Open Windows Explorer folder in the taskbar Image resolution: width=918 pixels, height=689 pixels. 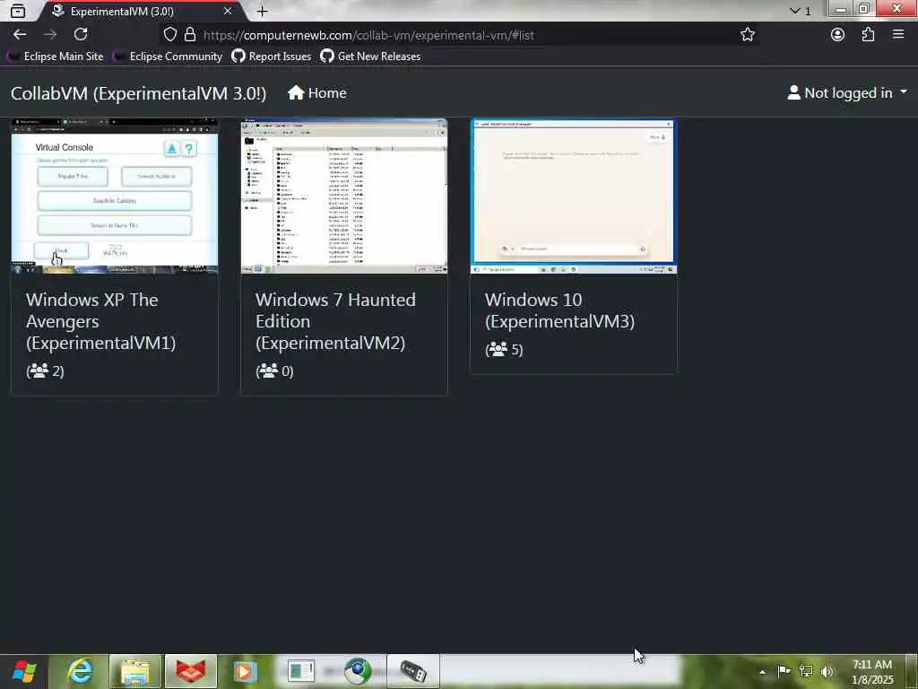pyautogui.click(x=134, y=671)
